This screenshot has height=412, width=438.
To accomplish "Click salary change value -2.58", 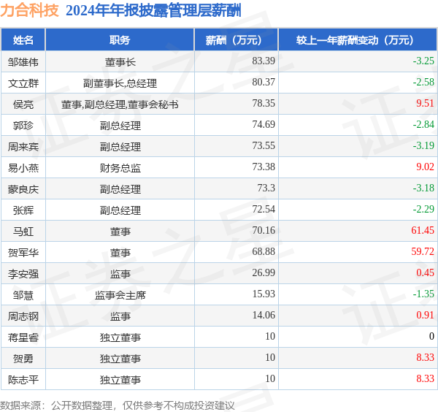I will (x=423, y=82).
